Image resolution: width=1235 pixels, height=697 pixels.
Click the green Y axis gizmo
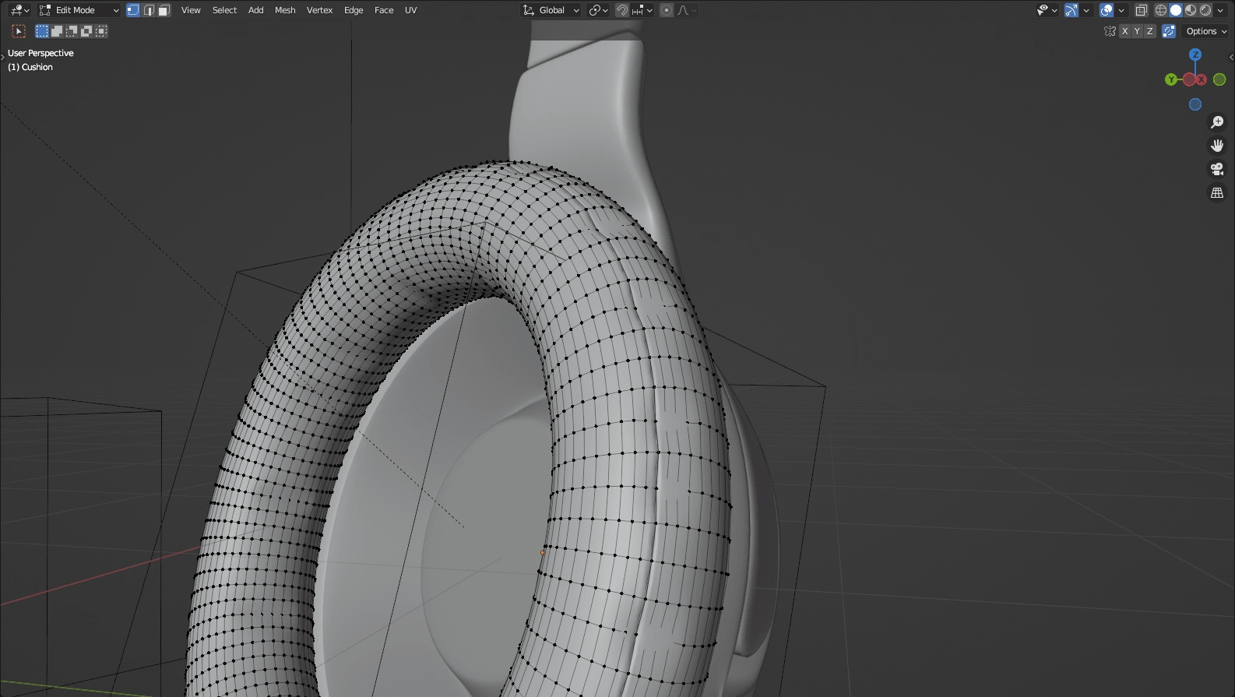tap(1171, 79)
